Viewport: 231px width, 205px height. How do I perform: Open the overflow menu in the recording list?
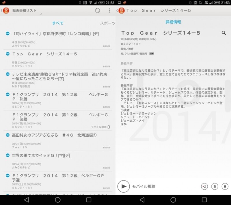[109, 10]
